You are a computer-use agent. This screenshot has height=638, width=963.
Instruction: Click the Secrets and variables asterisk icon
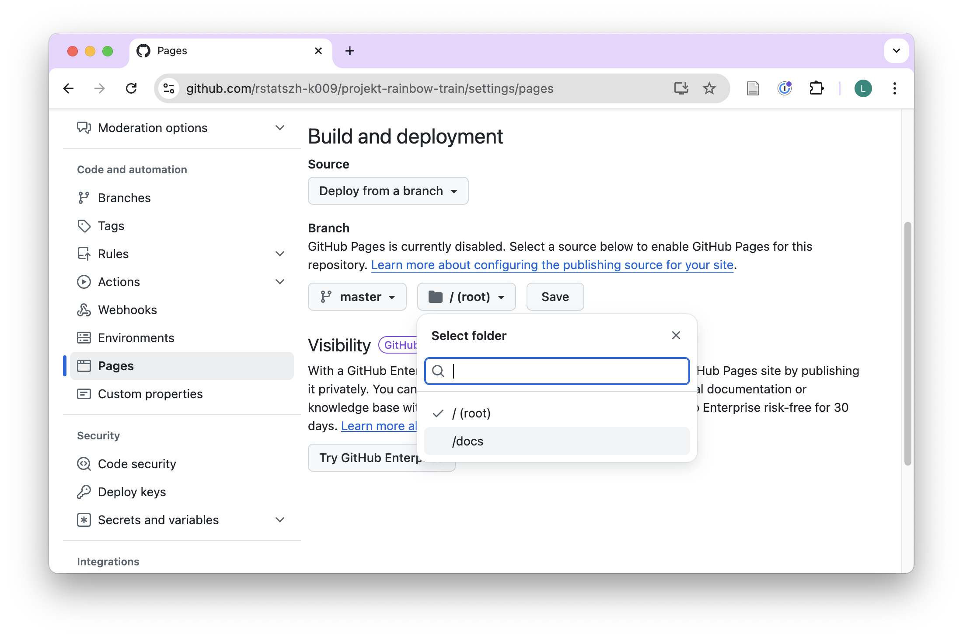click(84, 520)
